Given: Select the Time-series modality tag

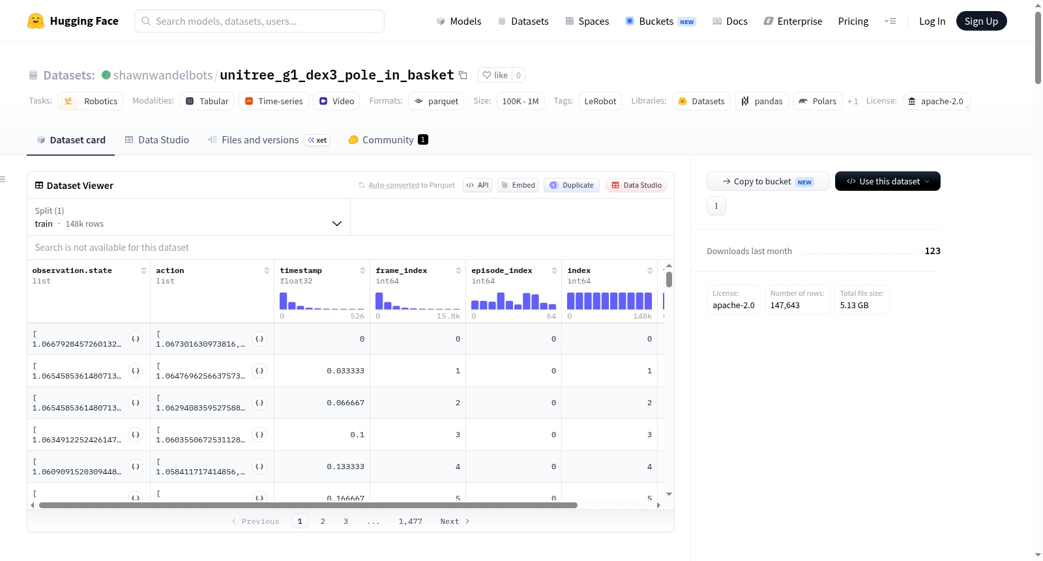Looking at the screenshot, I should (274, 101).
